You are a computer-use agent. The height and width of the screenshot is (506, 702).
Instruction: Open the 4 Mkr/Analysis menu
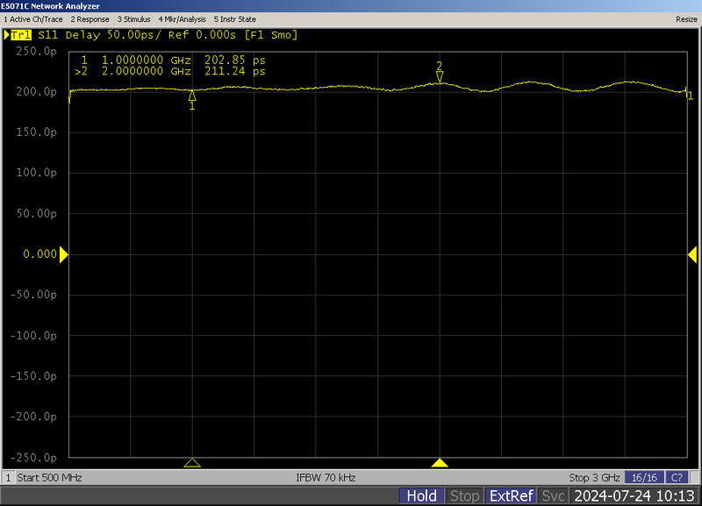(x=184, y=18)
